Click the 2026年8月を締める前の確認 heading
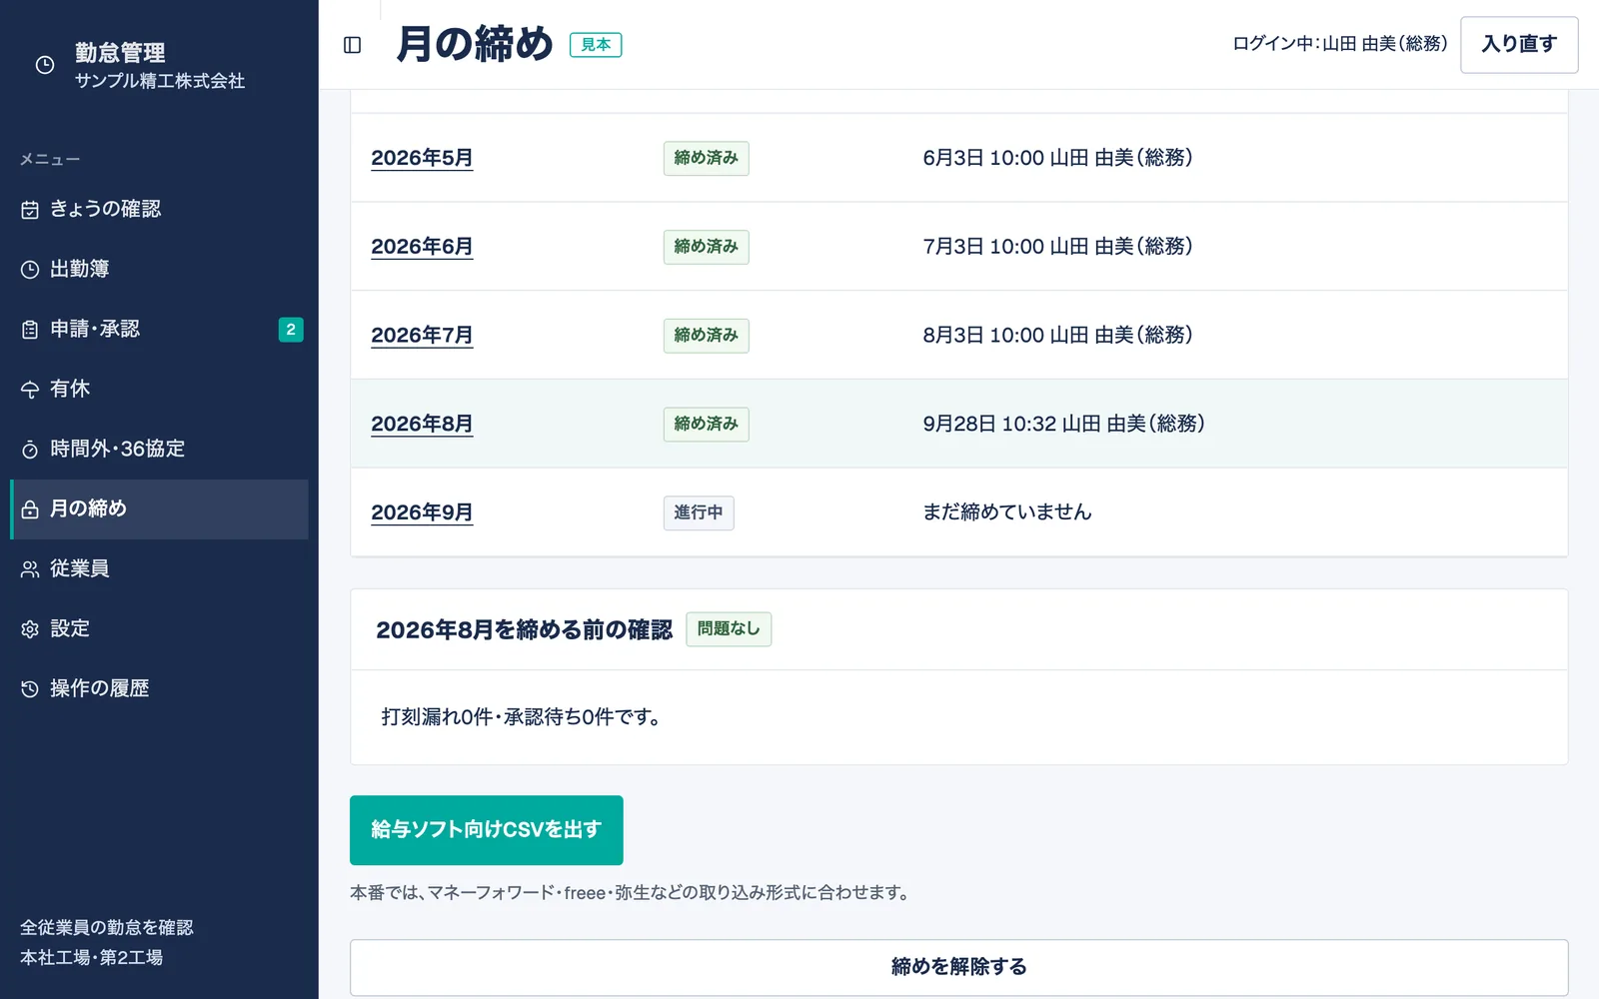1599x999 pixels. [x=524, y=630]
